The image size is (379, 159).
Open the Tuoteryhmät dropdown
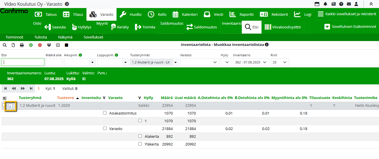point(176,62)
